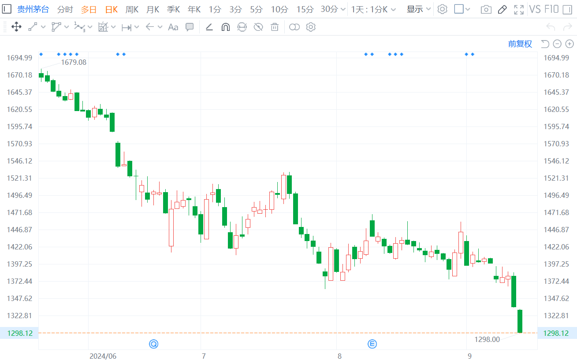Switch to the 1分 interval
577x364 pixels.
[215, 9]
